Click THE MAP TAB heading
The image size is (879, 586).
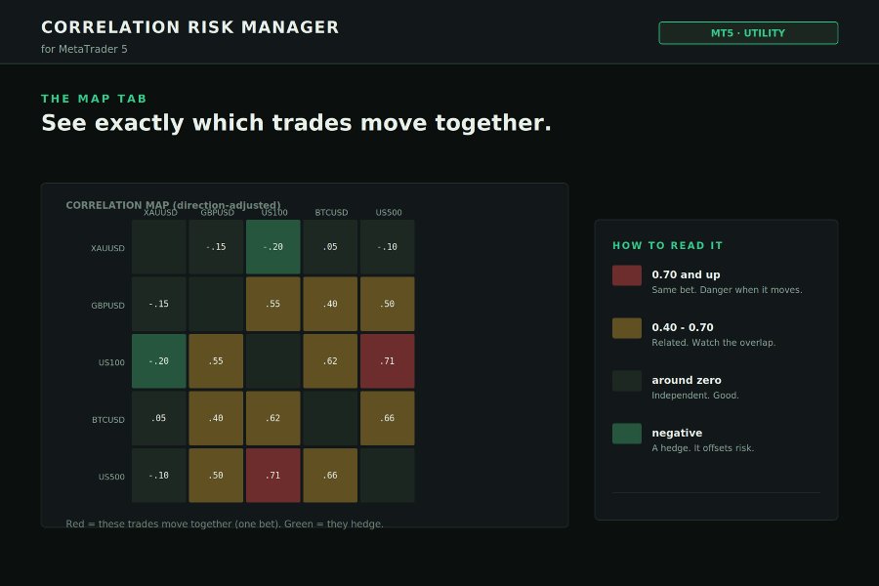94,99
